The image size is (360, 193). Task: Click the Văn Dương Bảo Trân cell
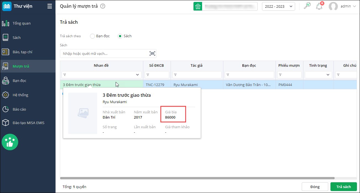(x=249, y=85)
